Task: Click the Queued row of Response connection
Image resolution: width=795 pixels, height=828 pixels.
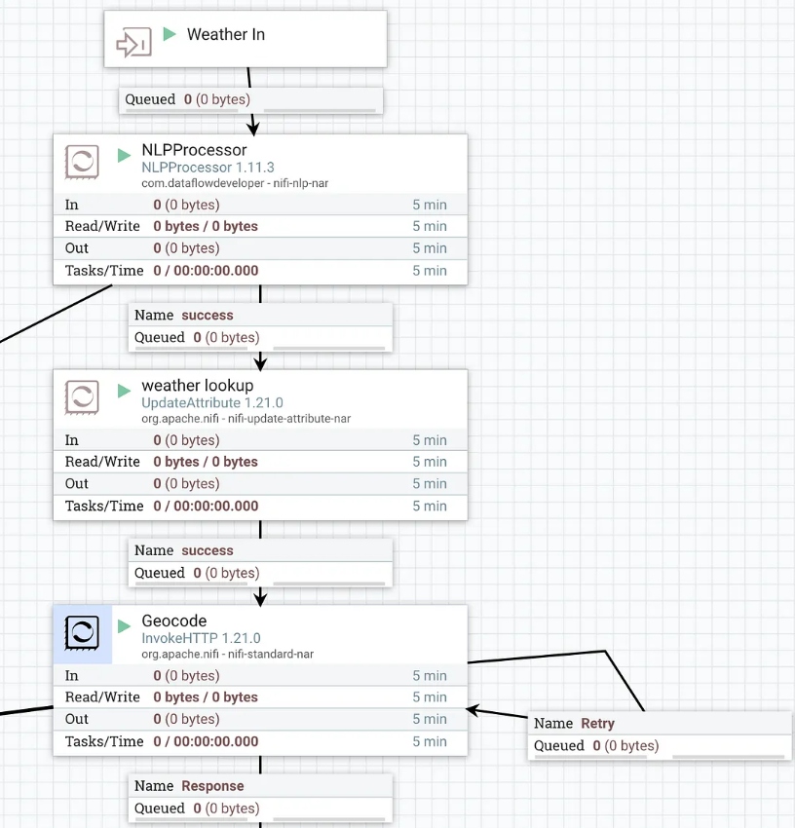Action: click(x=260, y=809)
